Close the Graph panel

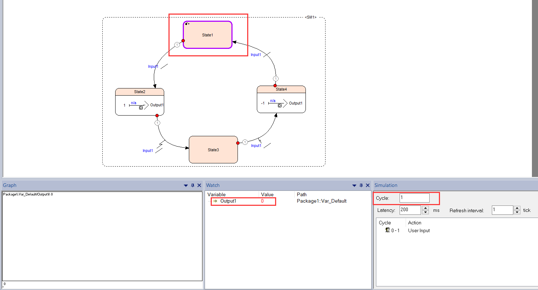[199, 185]
